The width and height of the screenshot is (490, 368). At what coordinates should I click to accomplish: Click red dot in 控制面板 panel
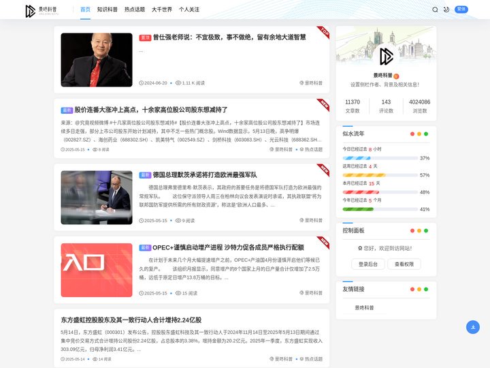tap(412, 230)
